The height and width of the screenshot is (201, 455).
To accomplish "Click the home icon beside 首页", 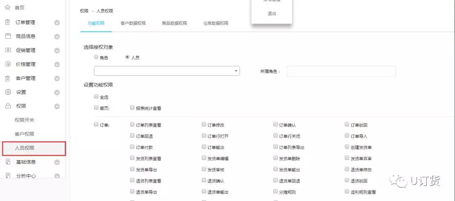I will click(x=8, y=8).
